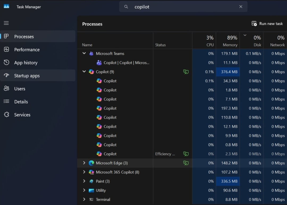This screenshot has width=287, height=205.
Task: Click efficiency leaf on Microsoft Edge row
Action: point(186,163)
